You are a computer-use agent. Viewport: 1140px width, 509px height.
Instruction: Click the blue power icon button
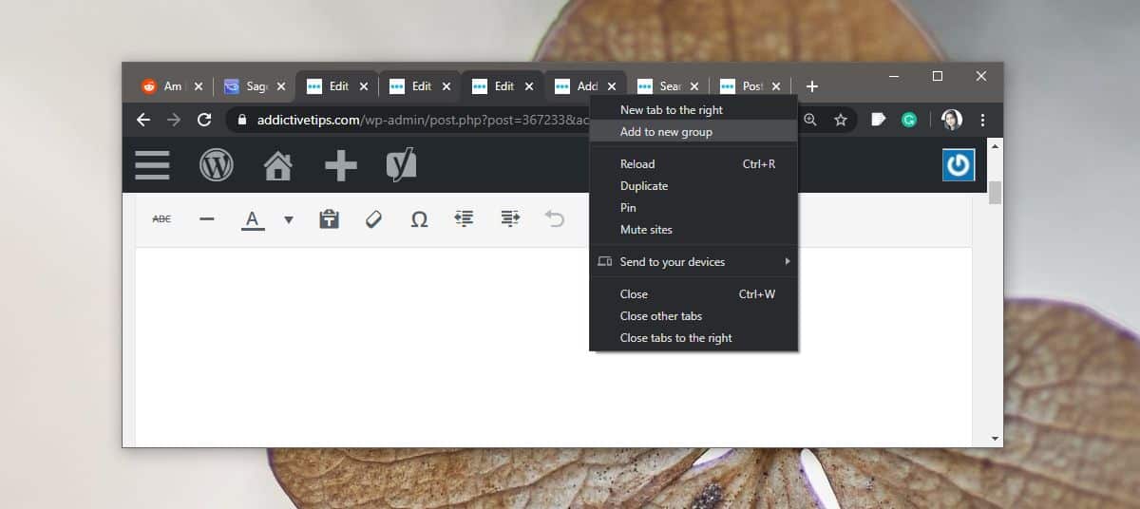(x=959, y=165)
